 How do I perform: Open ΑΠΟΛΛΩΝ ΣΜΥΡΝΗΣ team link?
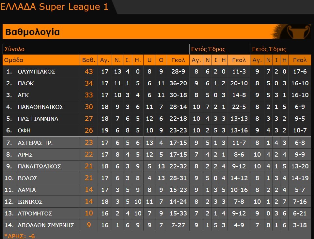click(x=46, y=225)
